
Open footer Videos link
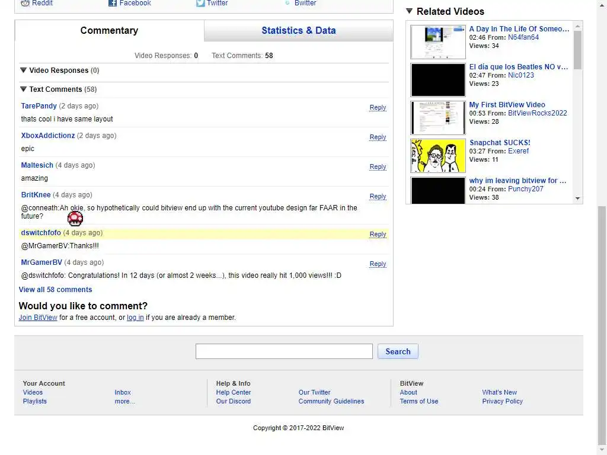point(33,392)
